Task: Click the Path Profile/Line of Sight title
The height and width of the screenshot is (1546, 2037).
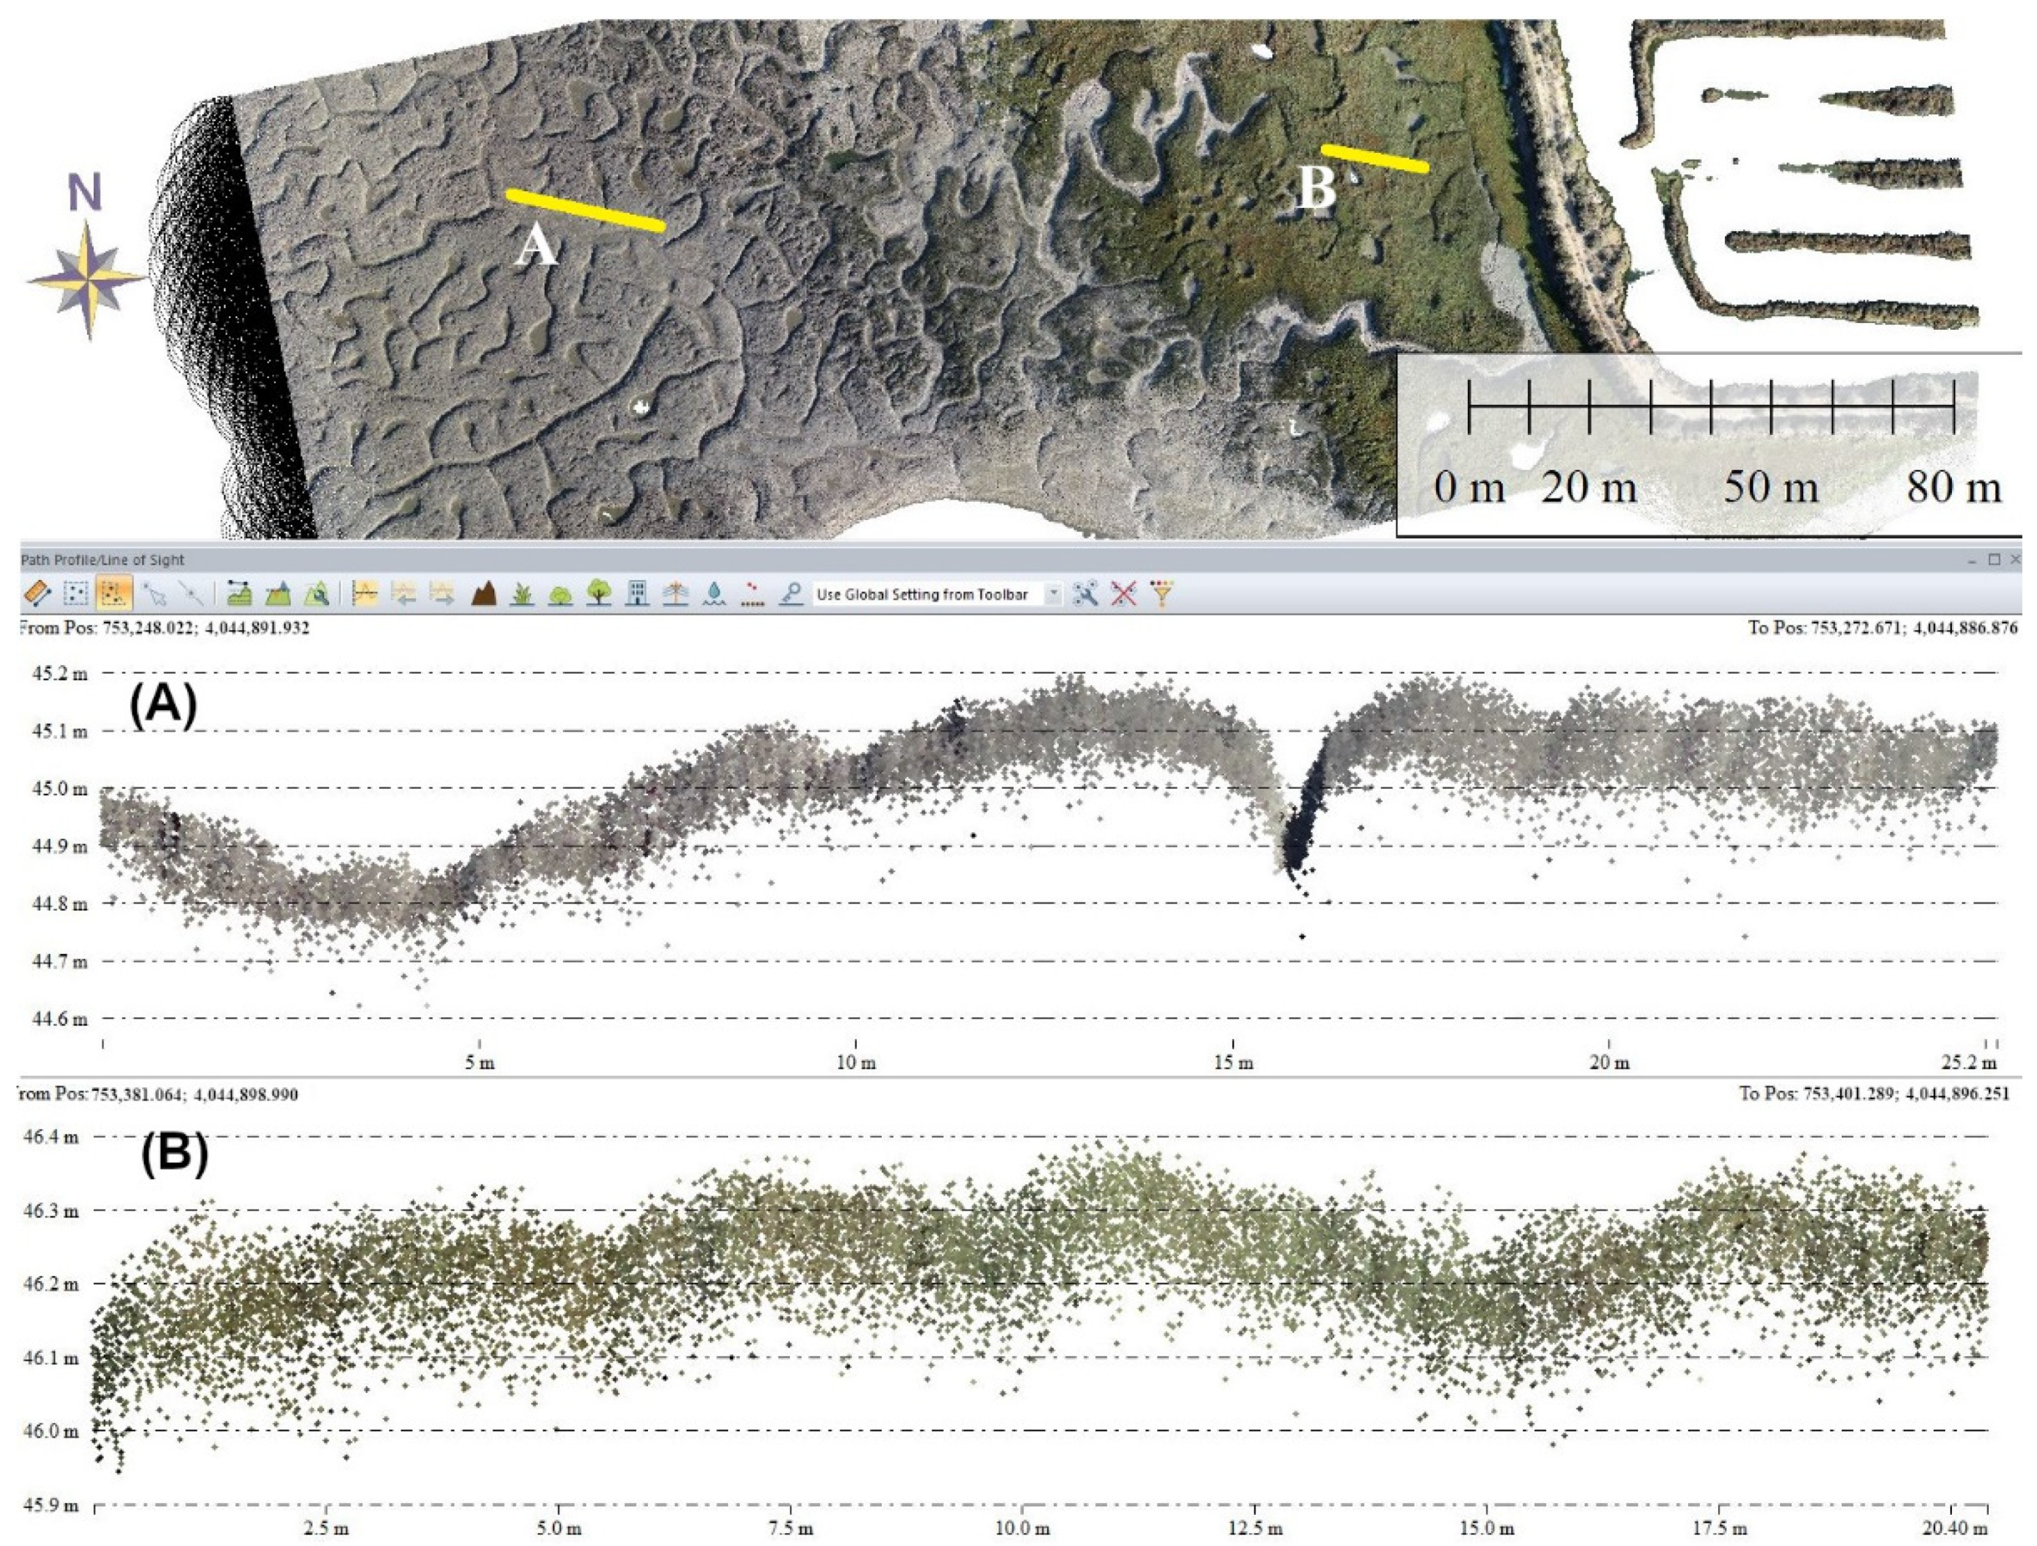Action: click(x=102, y=560)
